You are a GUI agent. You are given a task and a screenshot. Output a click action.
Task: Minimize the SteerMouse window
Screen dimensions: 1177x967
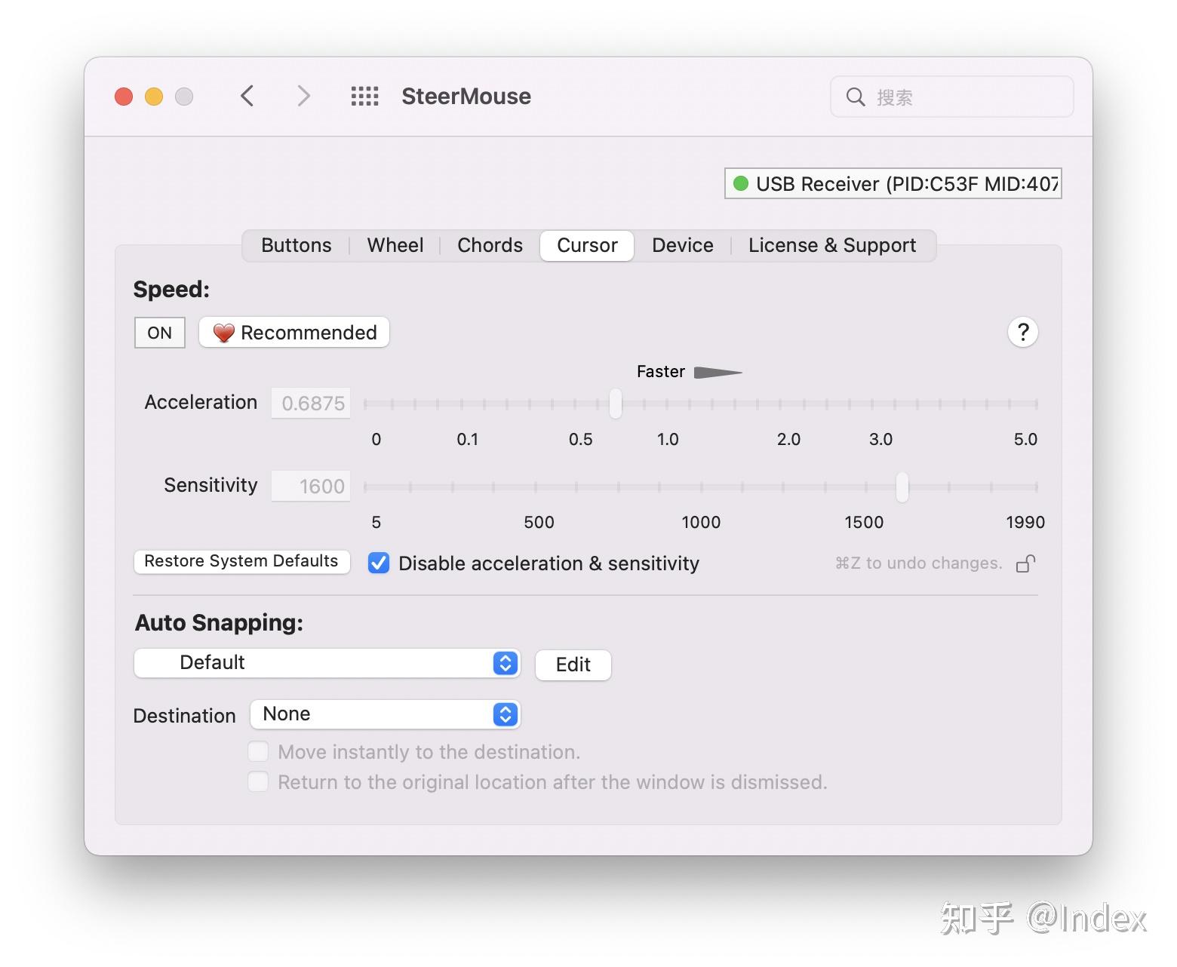pyautogui.click(x=154, y=97)
